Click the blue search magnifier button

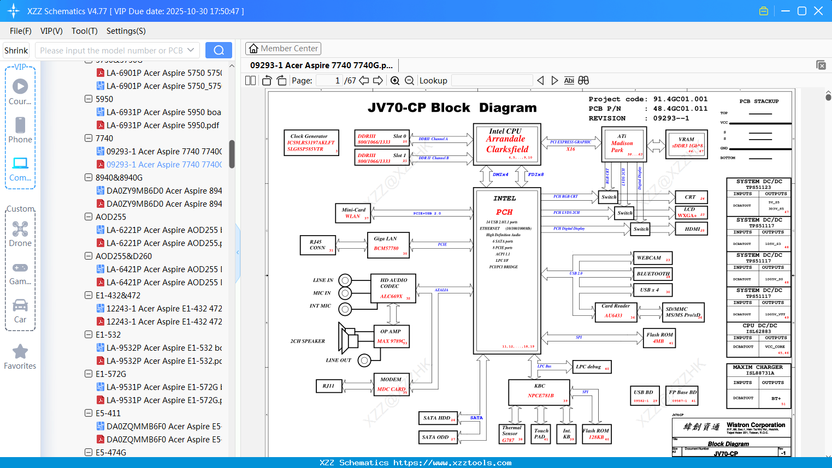click(x=219, y=50)
